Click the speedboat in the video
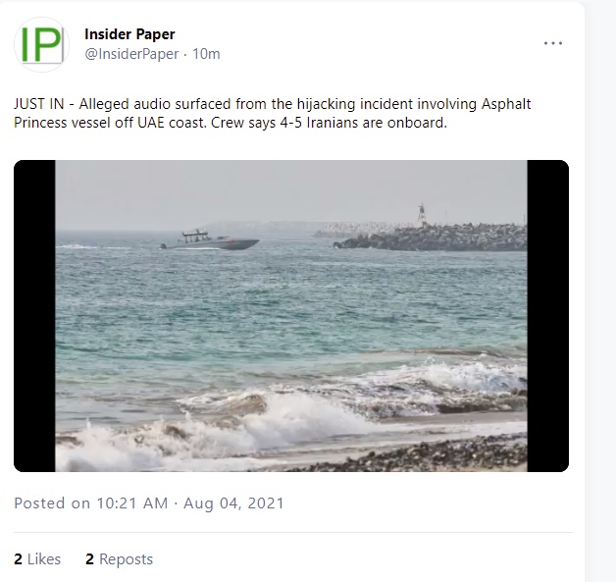 (x=209, y=240)
